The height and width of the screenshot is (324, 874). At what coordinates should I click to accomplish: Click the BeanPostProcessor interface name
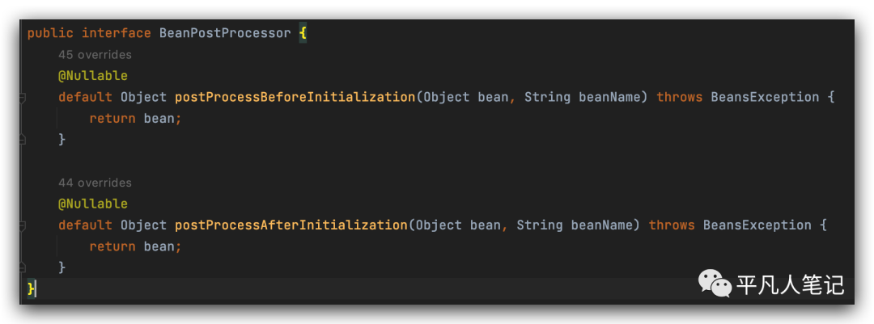point(225,33)
